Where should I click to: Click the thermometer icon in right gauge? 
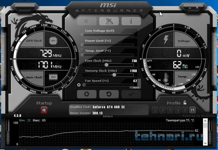[x=166, y=78]
